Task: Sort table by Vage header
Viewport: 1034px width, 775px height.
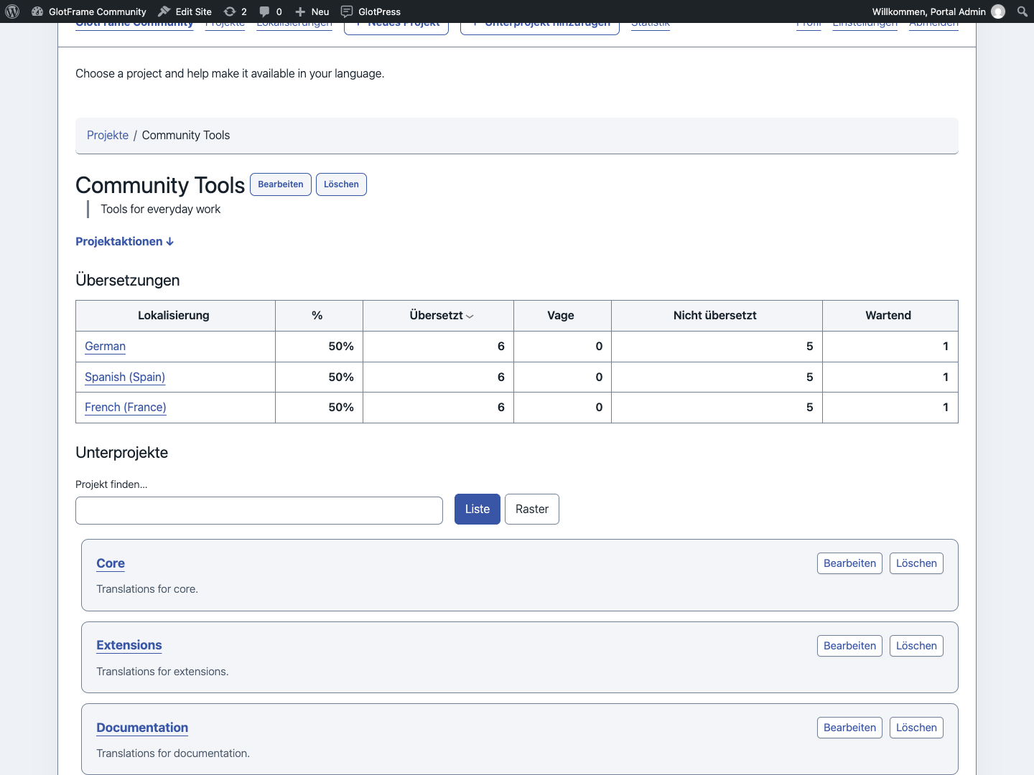Action: [x=561, y=316]
